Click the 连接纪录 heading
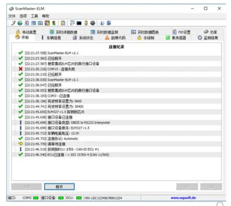The height and width of the screenshot is (206, 231). tap(116, 47)
